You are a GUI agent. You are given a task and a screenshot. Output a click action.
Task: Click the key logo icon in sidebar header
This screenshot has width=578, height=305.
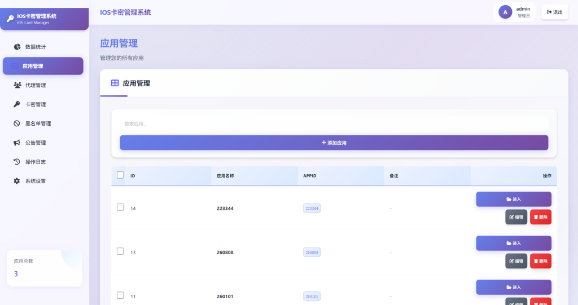pyautogui.click(x=10, y=19)
